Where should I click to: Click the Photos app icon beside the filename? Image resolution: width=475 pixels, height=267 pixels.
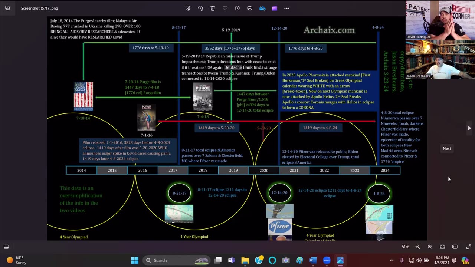[7, 8]
